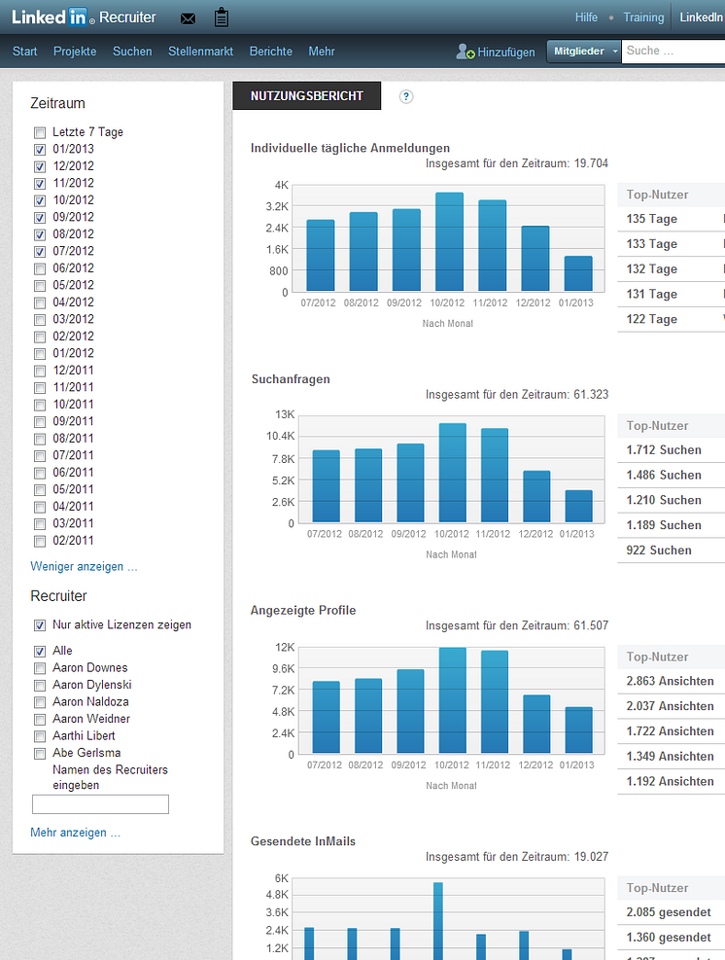
Task: Go to Stellenmarkt
Action: (x=200, y=52)
